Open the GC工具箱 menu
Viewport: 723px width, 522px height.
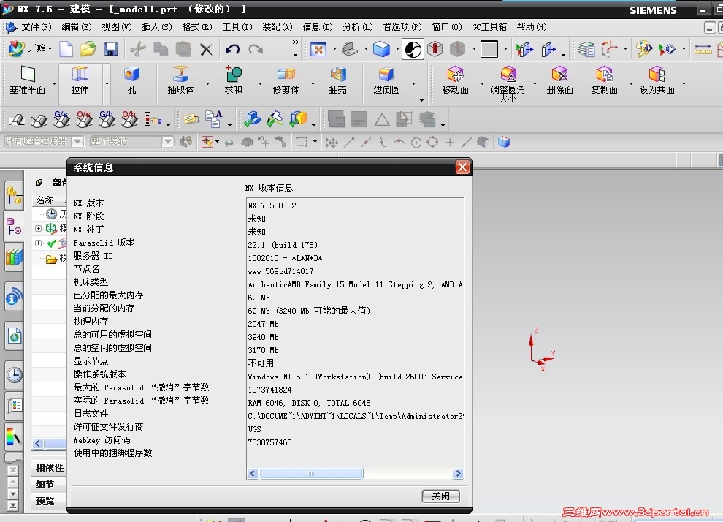(x=489, y=27)
